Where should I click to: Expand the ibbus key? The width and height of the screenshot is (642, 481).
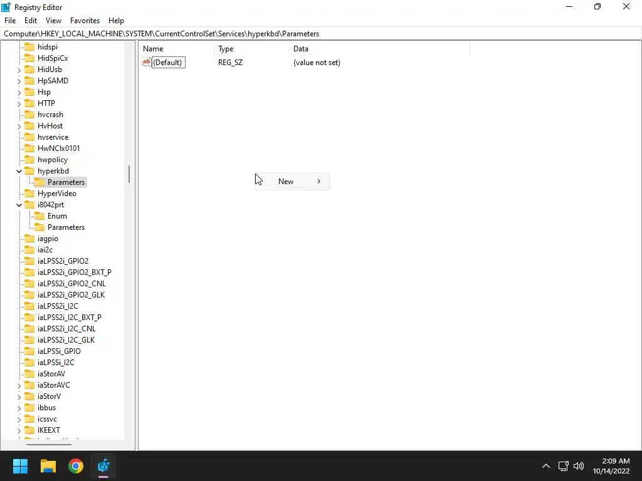pyautogui.click(x=19, y=408)
